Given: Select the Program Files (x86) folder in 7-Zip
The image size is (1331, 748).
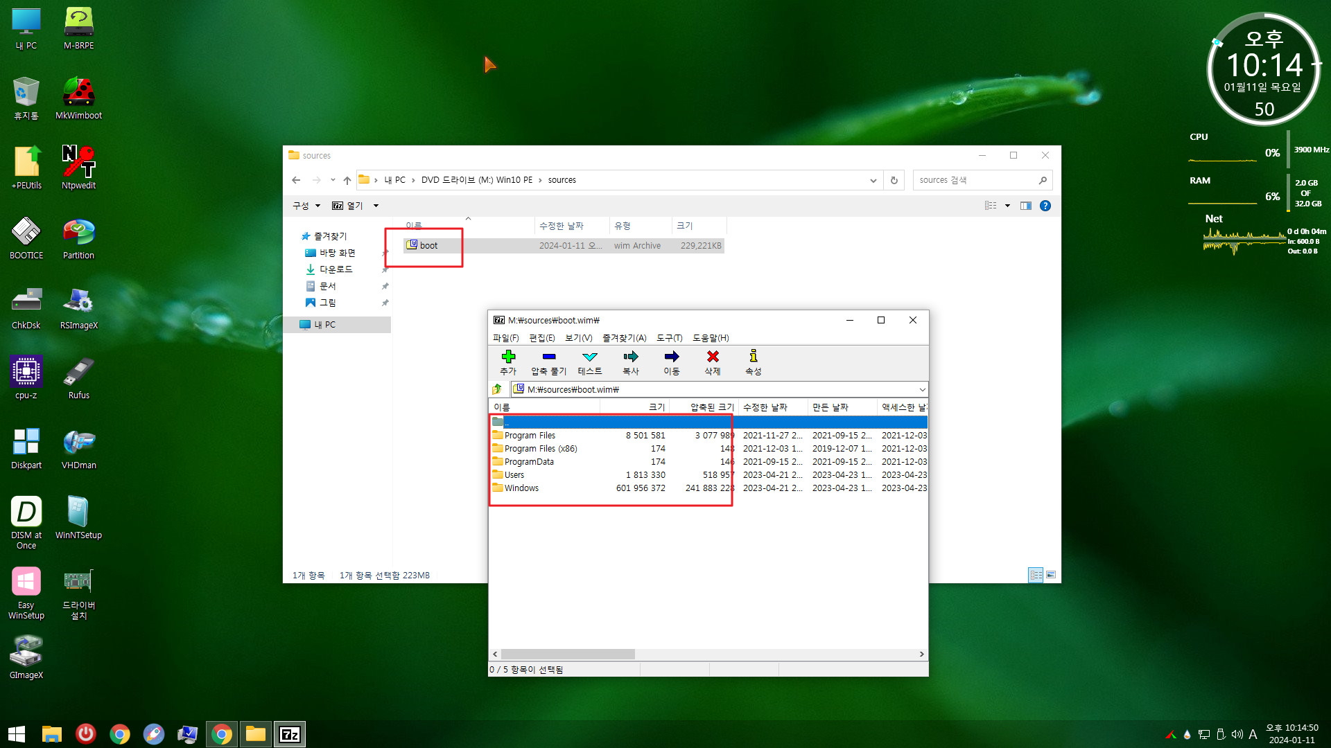Looking at the screenshot, I should [708, 449].
